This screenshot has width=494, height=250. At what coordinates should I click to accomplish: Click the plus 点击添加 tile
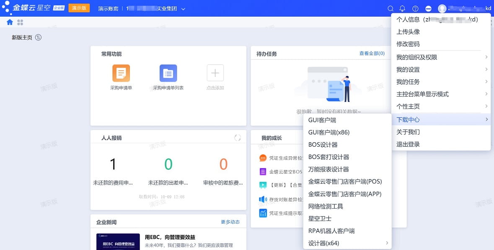coord(215,73)
